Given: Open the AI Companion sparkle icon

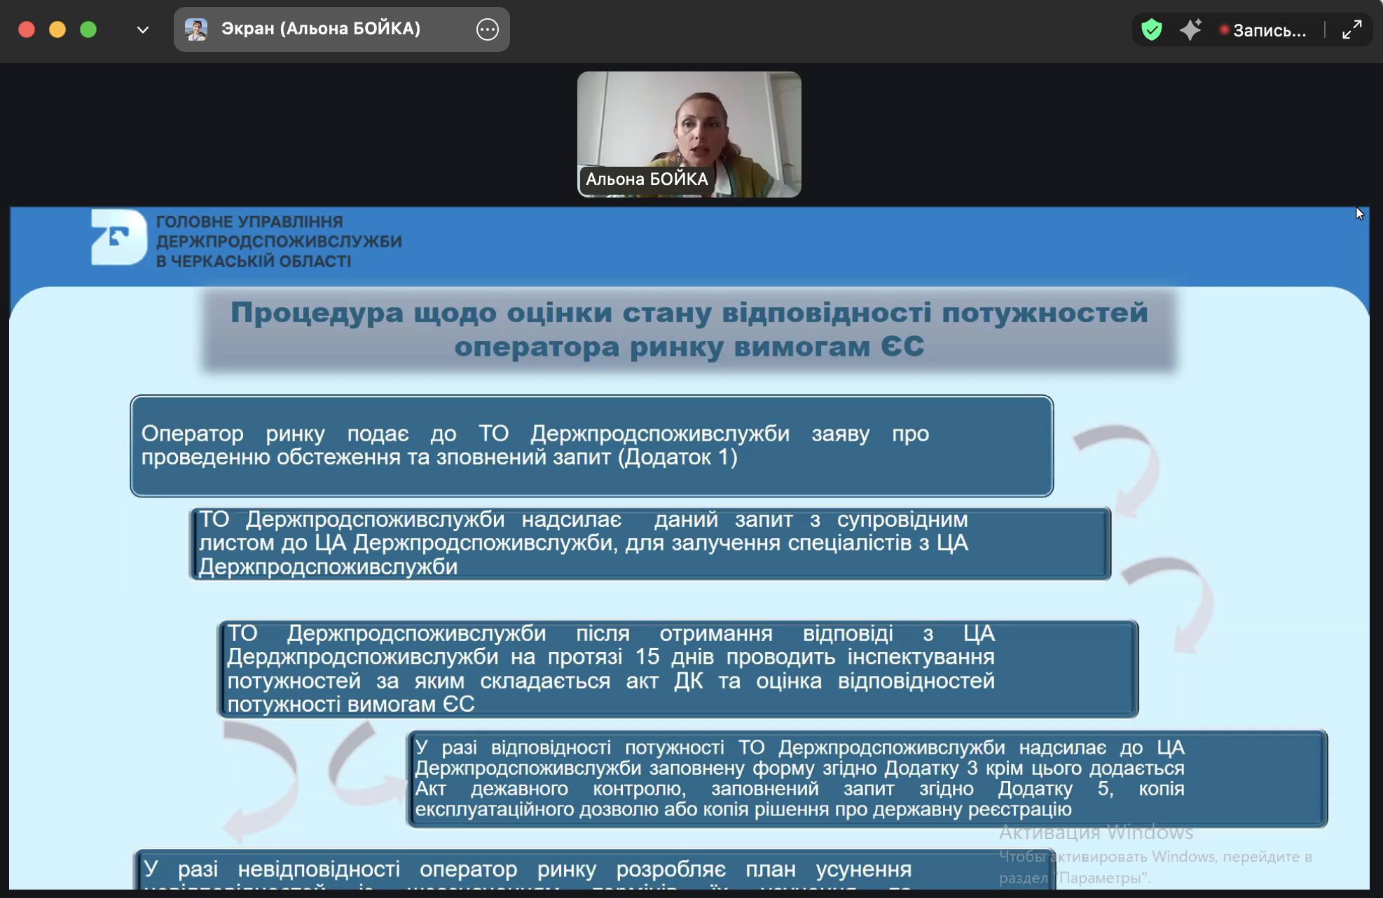Looking at the screenshot, I should 1190,30.
